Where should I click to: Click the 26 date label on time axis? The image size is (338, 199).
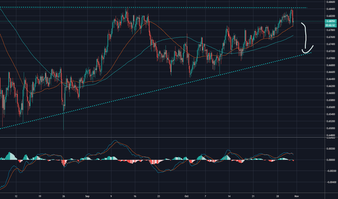pos(63,196)
